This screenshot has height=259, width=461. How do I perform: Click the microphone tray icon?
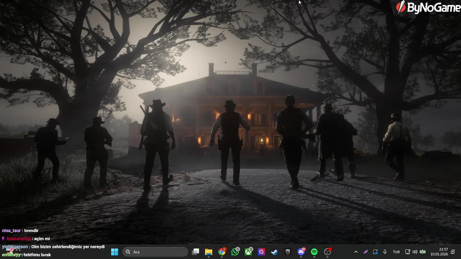coord(385,252)
